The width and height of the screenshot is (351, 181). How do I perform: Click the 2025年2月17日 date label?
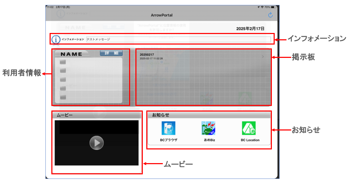250,28
